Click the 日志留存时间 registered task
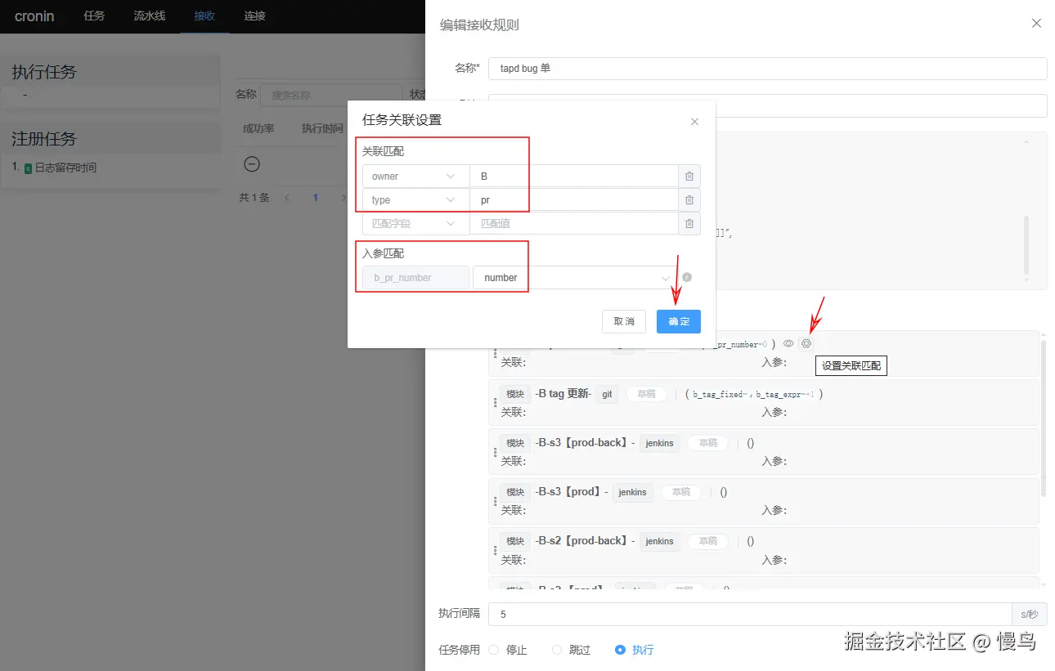Viewport: 1055px width, 671px height. (65, 168)
